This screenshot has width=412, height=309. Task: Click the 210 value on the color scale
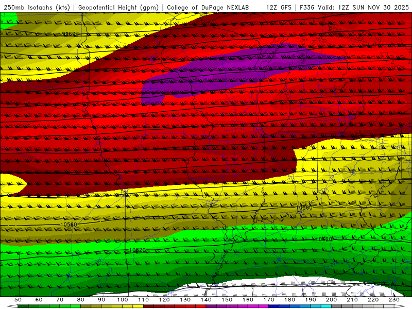click(352, 300)
